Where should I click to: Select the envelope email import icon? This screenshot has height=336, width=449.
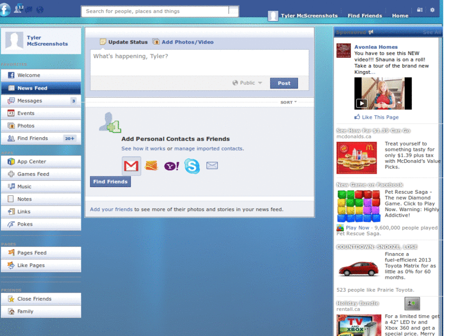tap(212, 165)
